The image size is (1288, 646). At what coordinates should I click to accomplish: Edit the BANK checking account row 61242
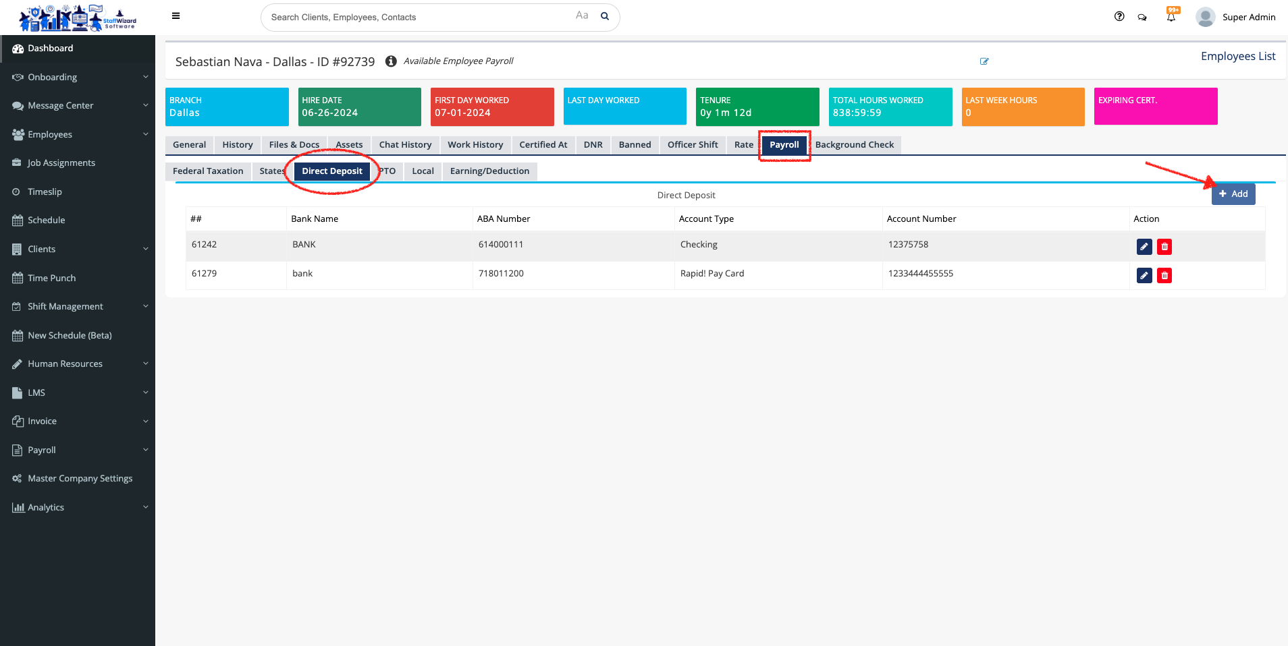coord(1144,247)
